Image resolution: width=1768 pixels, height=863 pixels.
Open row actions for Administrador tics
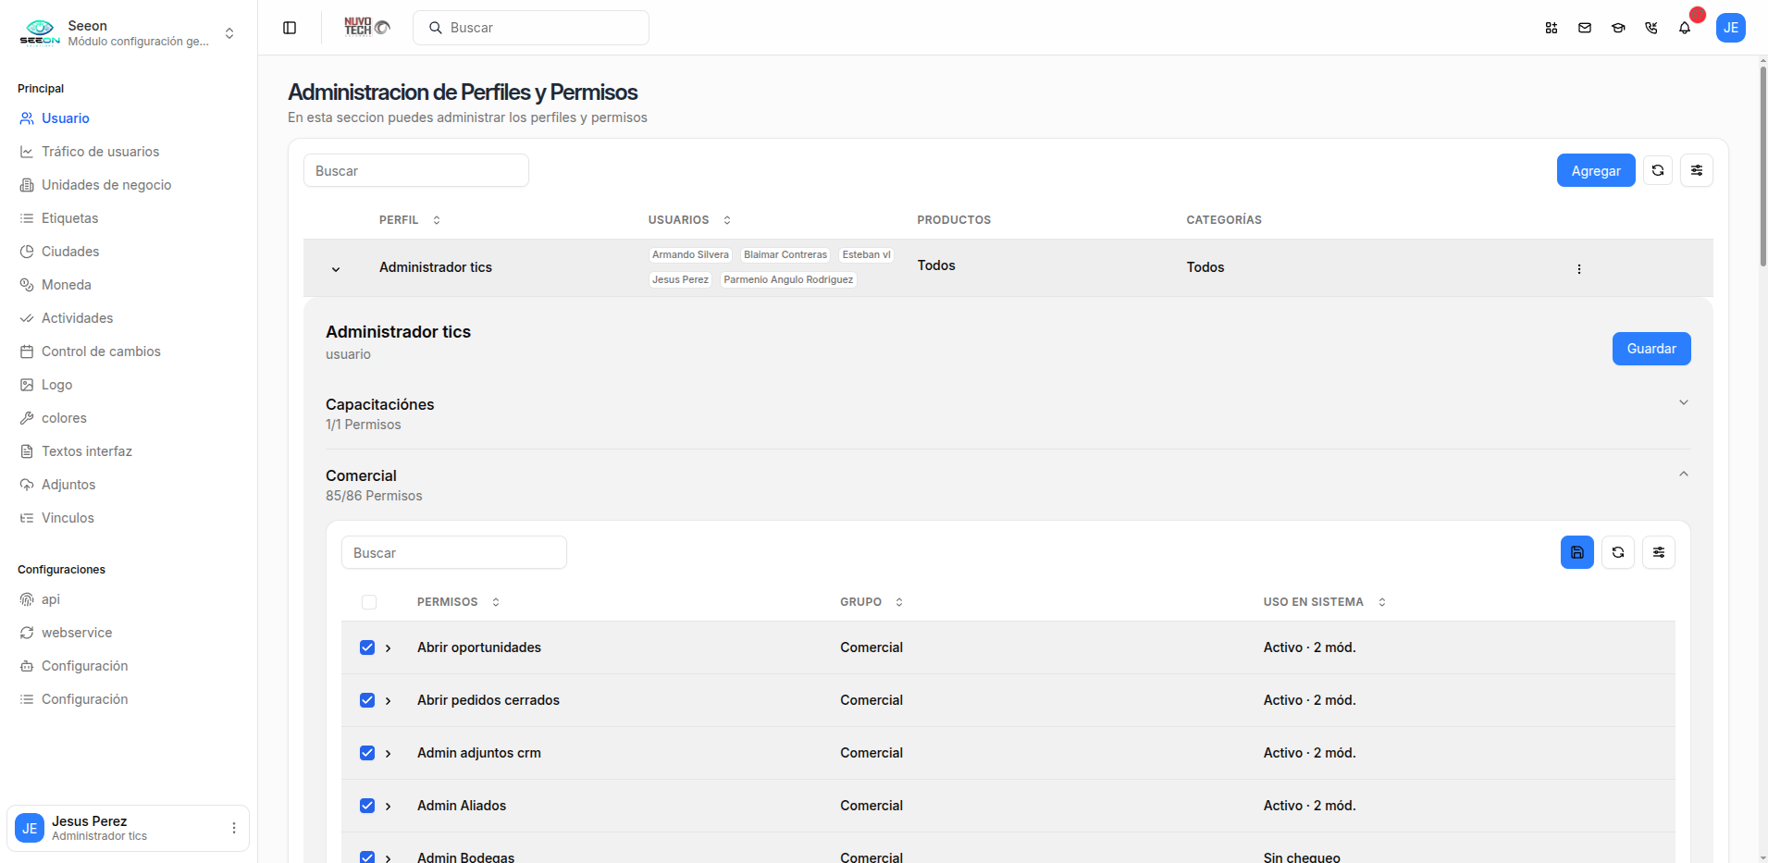click(x=1579, y=269)
